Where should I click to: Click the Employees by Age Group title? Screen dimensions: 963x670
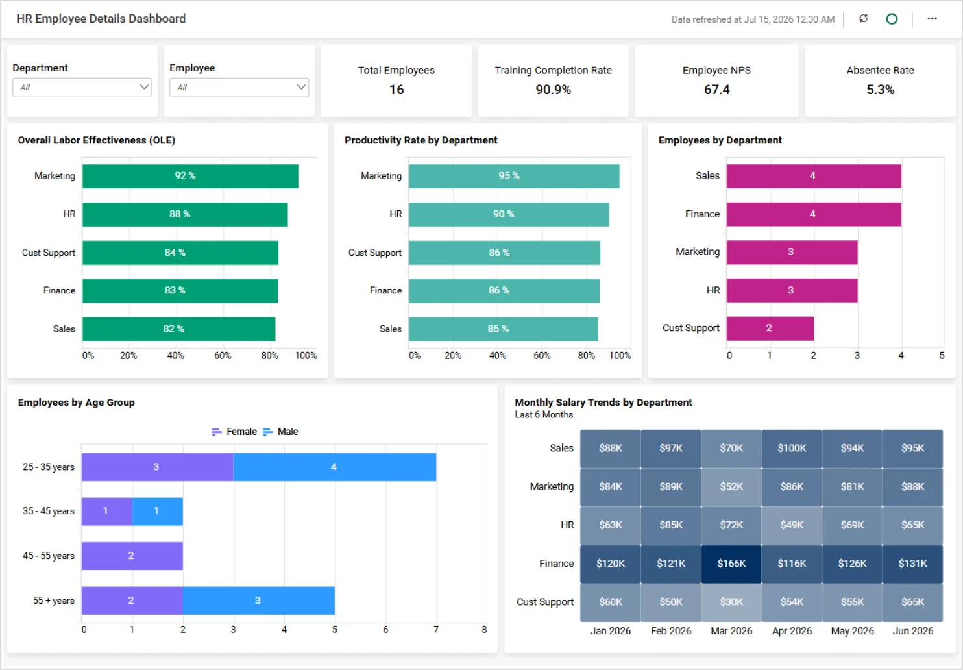[x=77, y=403]
